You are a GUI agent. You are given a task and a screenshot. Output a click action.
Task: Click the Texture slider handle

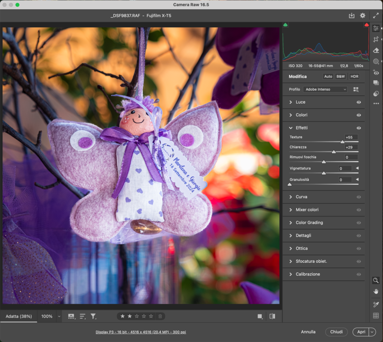click(343, 142)
